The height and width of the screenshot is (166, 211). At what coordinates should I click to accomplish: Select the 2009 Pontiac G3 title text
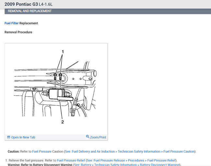pyautogui.click(x=21, y=4)
